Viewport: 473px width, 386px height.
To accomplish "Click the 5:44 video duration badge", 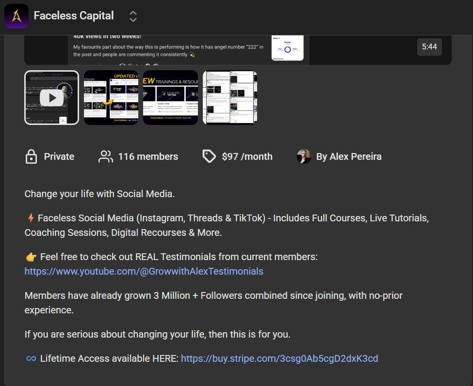I will [x=429, y=47].
